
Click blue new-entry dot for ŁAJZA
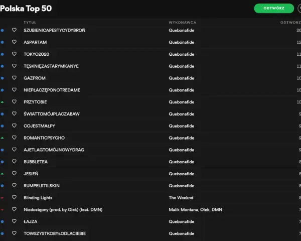[3, 221]
